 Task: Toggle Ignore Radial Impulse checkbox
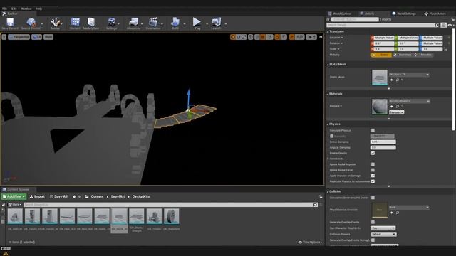pyautogui.click(x=373, y=164)
